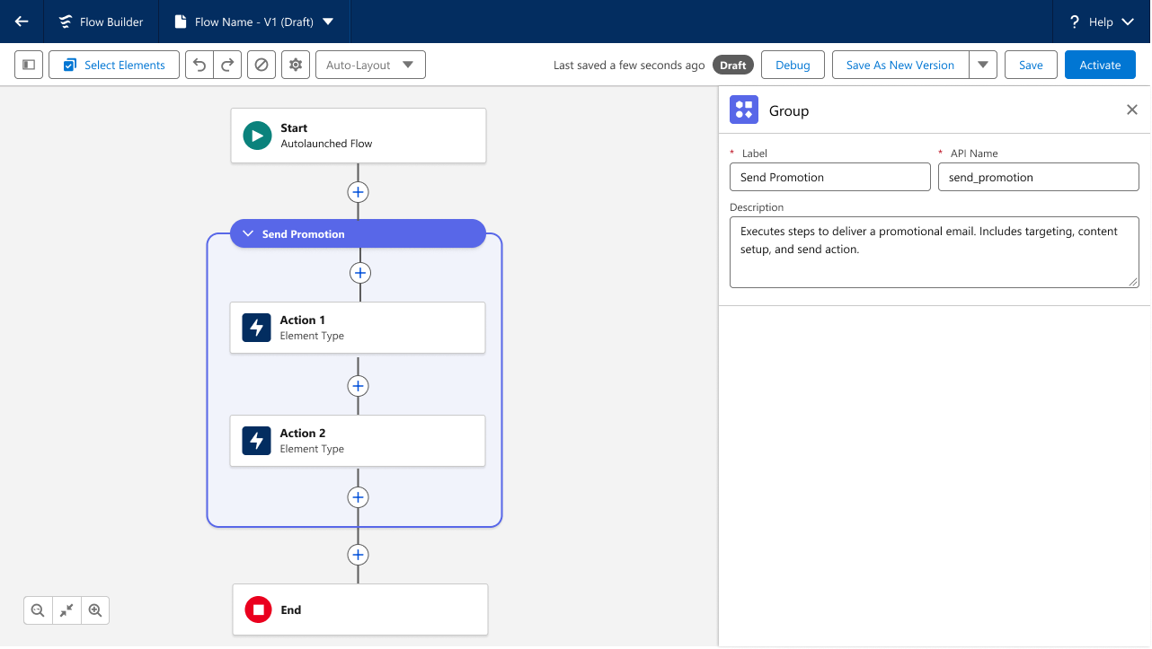Screen dimensions: 1152x649
Task: Click the Debug button
Action: click(x=793, y=65)
